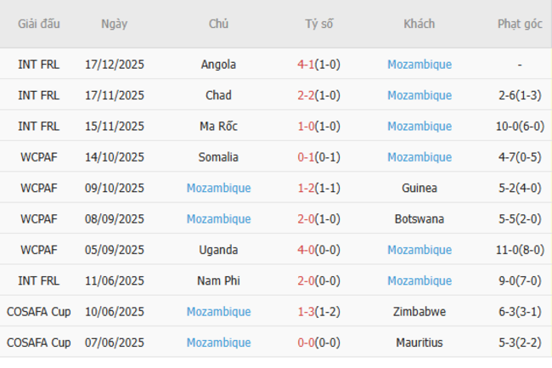Click the 2-2 score of the Chad match
The image size is (552, 368).
[x=307, y=95]
